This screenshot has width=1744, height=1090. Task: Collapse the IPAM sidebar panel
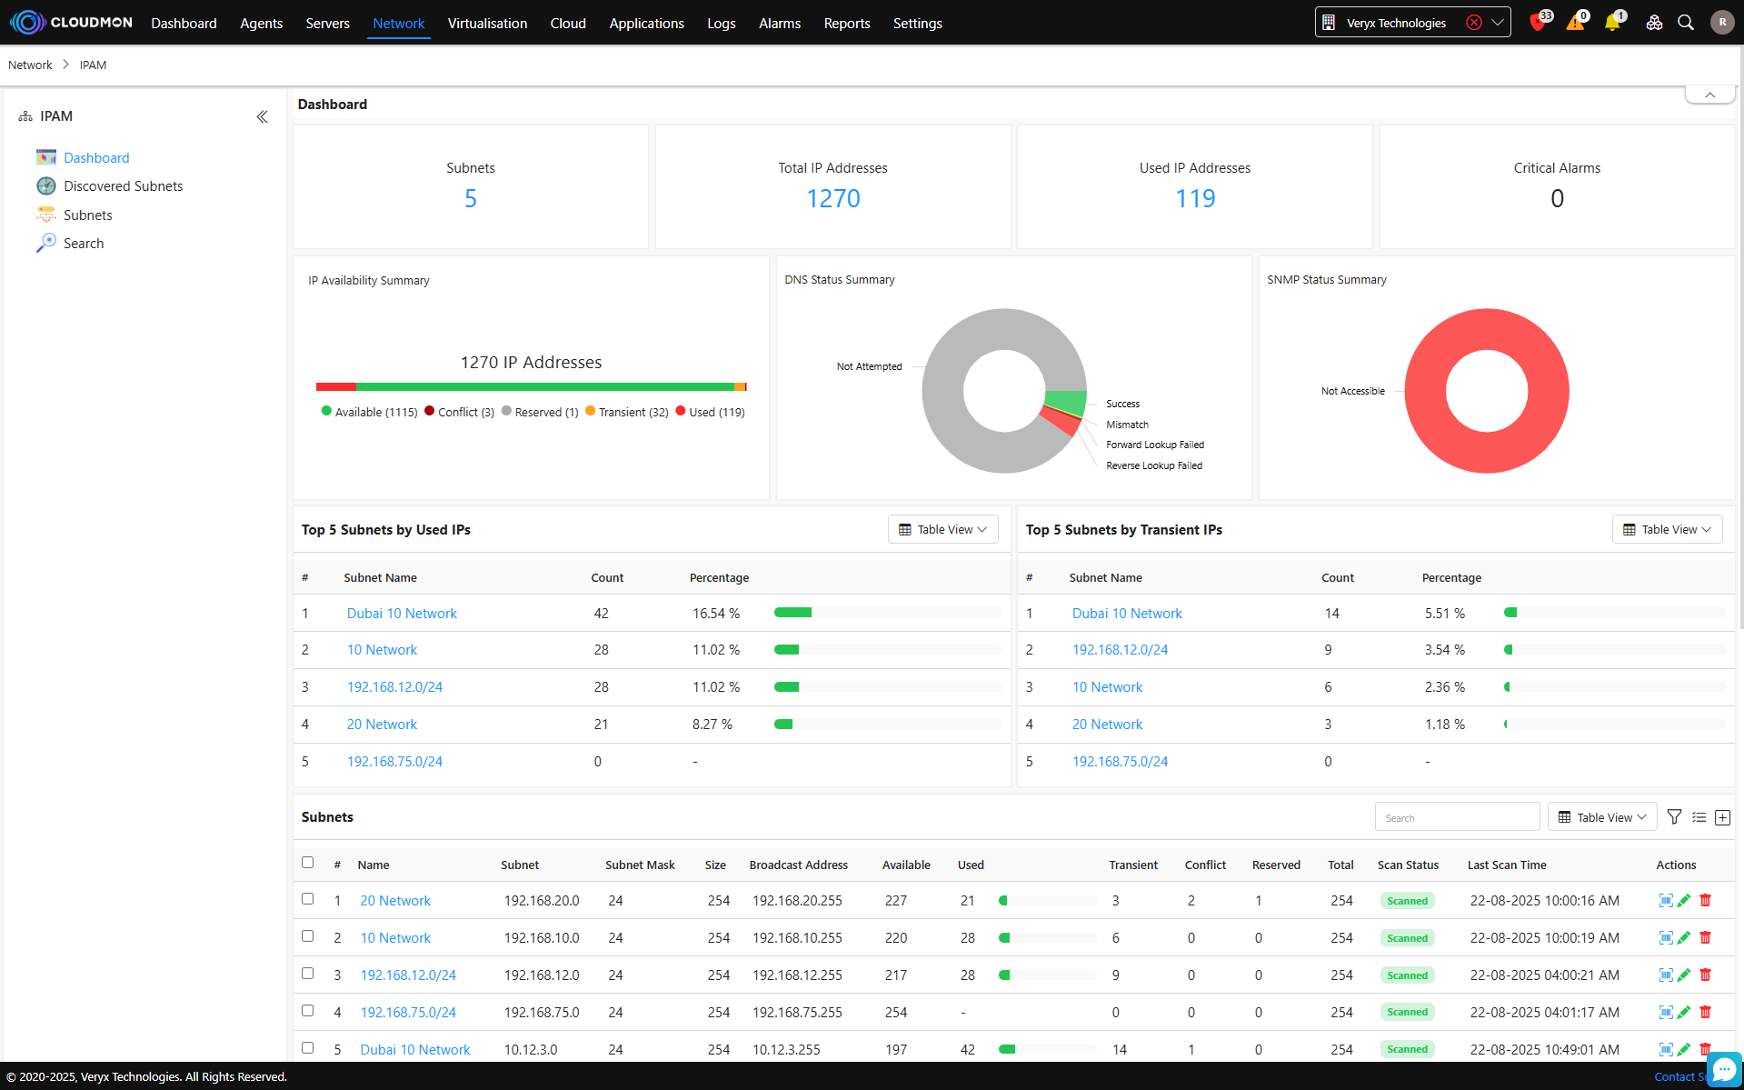[x=262, y=116]
